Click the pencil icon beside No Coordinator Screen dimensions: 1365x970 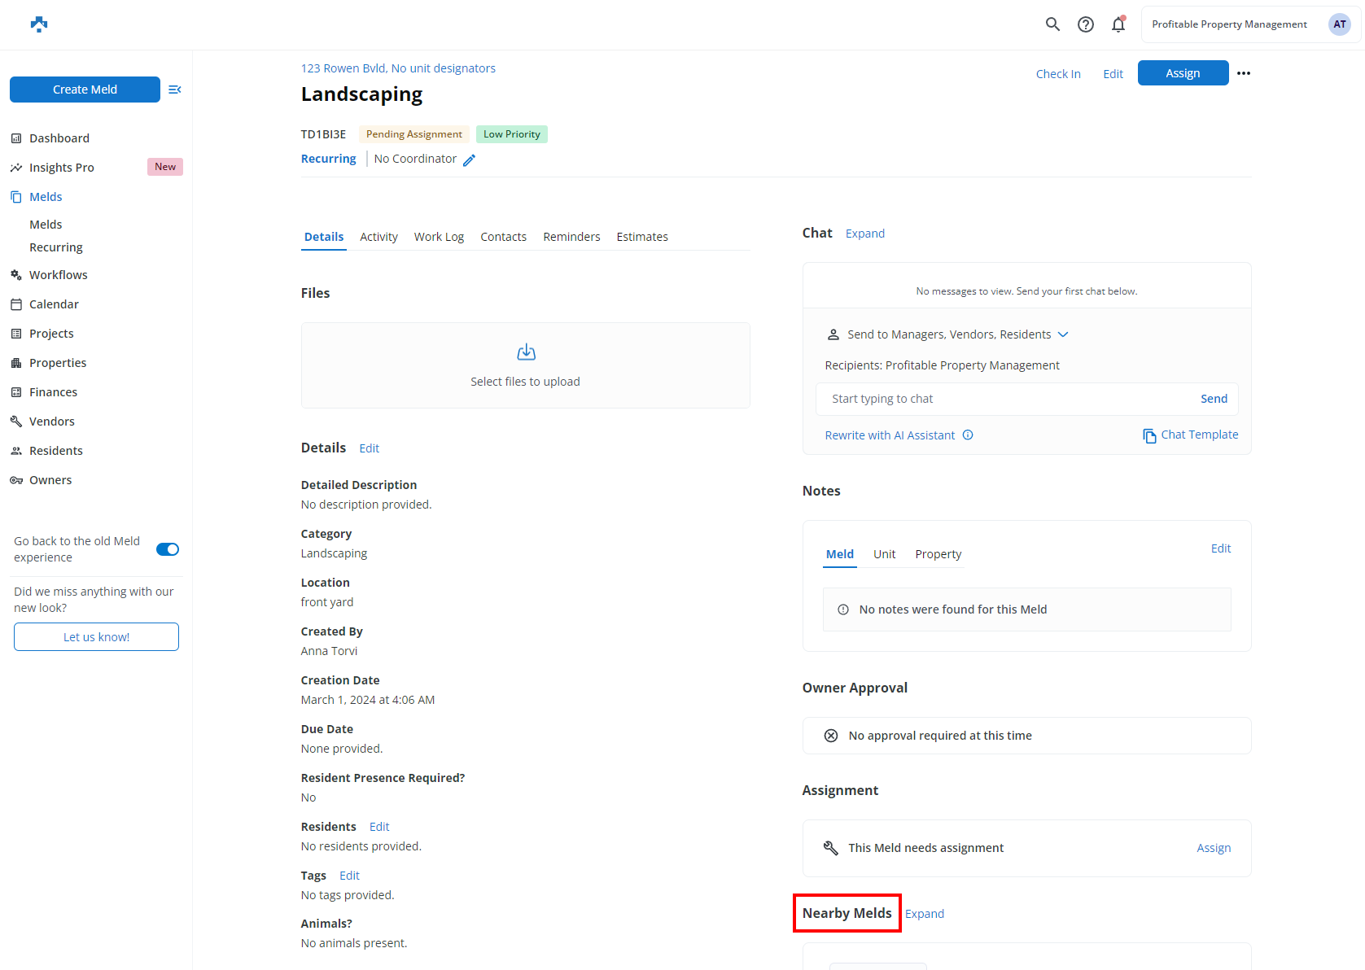tap(470, 160)
